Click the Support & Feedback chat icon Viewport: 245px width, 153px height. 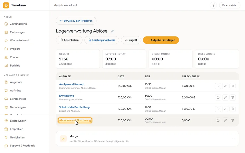point(6,146)
